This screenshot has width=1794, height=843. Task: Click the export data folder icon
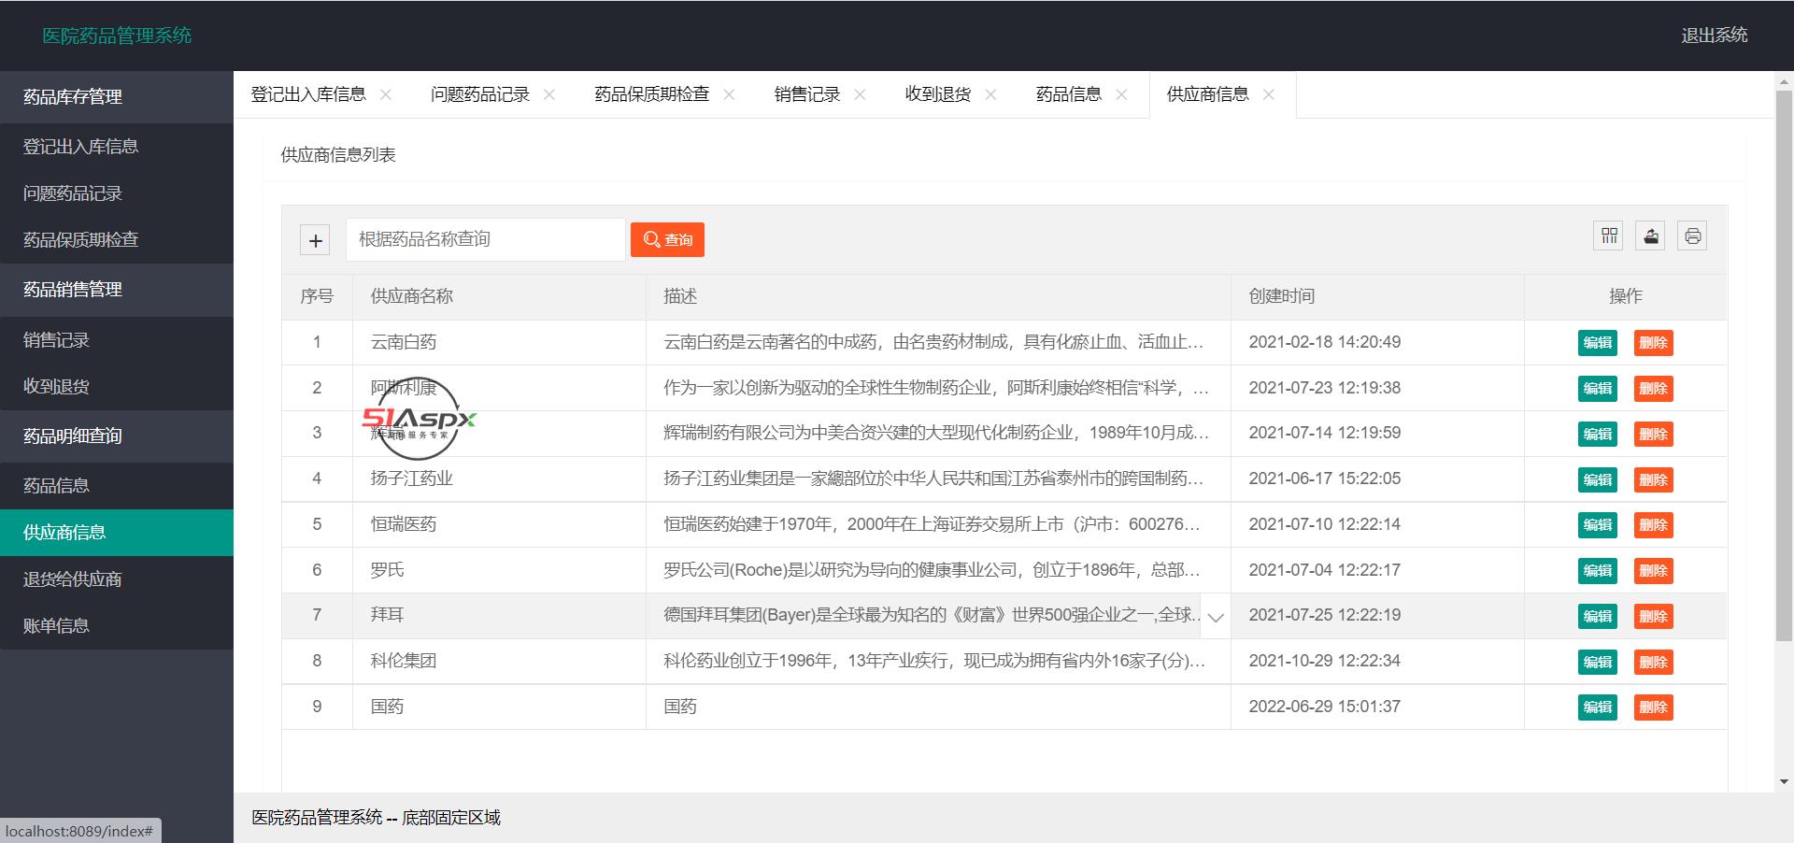(x=1649, y=236)
